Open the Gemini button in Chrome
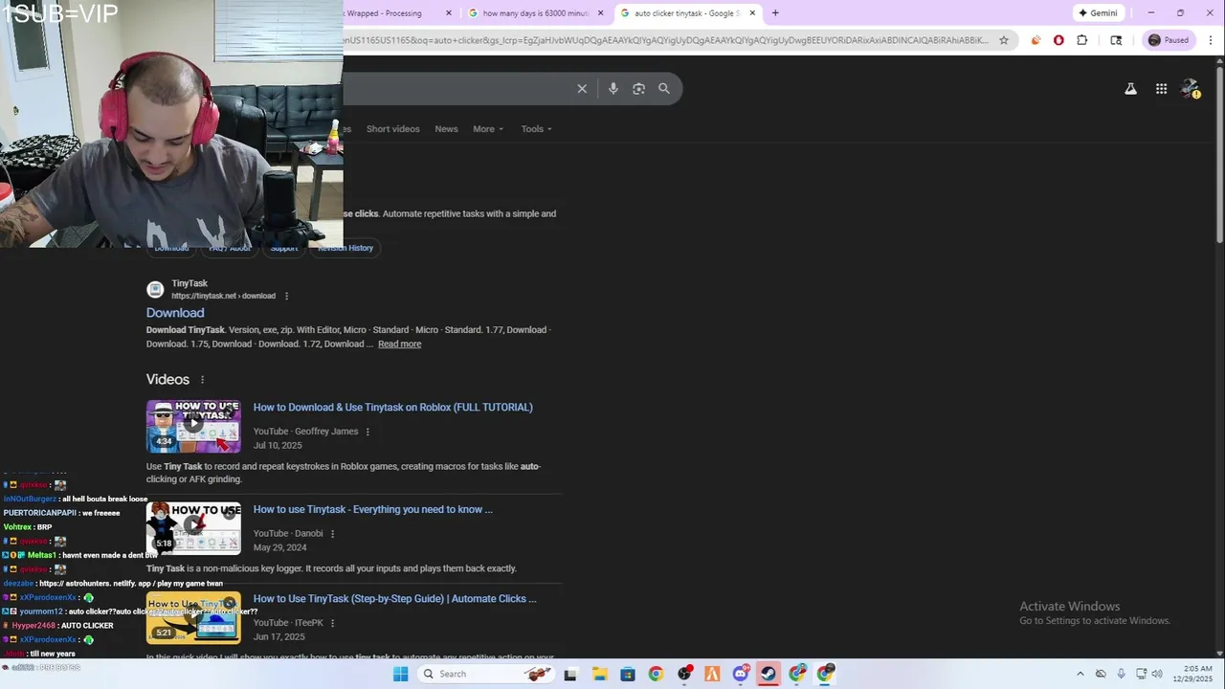1225x689 pixels. tap(1098, 13)
